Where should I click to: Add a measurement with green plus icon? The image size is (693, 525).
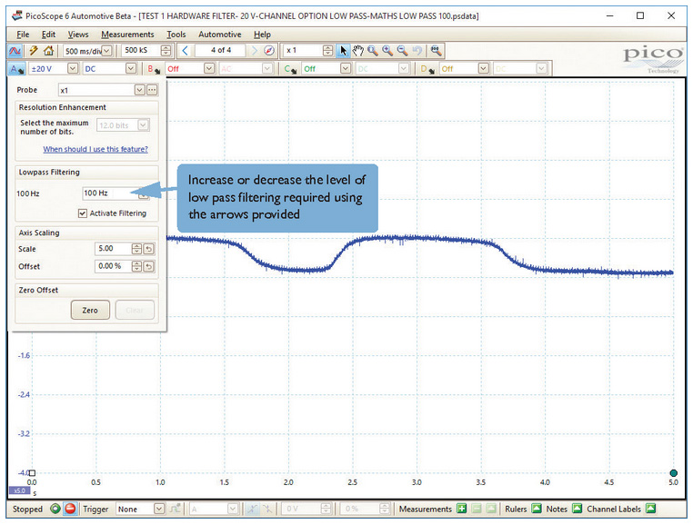[x=461, y=509]
